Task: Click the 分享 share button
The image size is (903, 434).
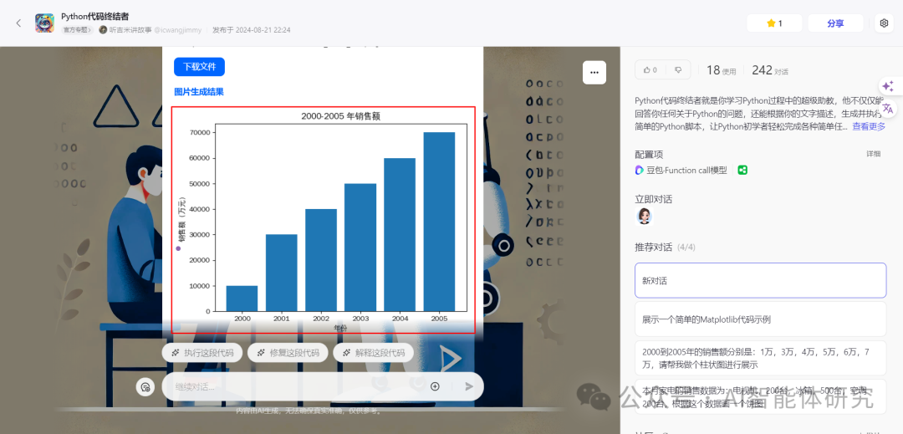Action: click(835, 23)
